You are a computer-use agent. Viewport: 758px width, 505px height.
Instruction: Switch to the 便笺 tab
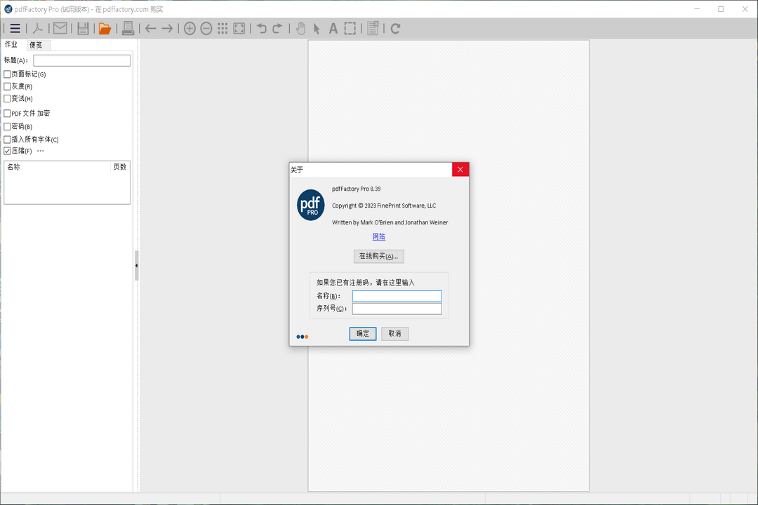[36, 45]
